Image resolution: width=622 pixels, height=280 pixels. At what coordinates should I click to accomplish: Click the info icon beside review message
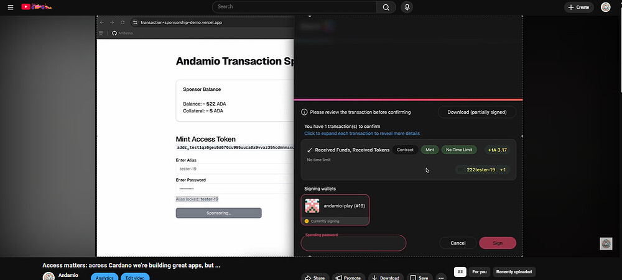304,112
